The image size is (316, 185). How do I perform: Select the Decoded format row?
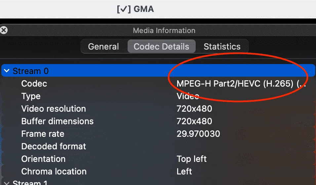click(x=158, y=146)
